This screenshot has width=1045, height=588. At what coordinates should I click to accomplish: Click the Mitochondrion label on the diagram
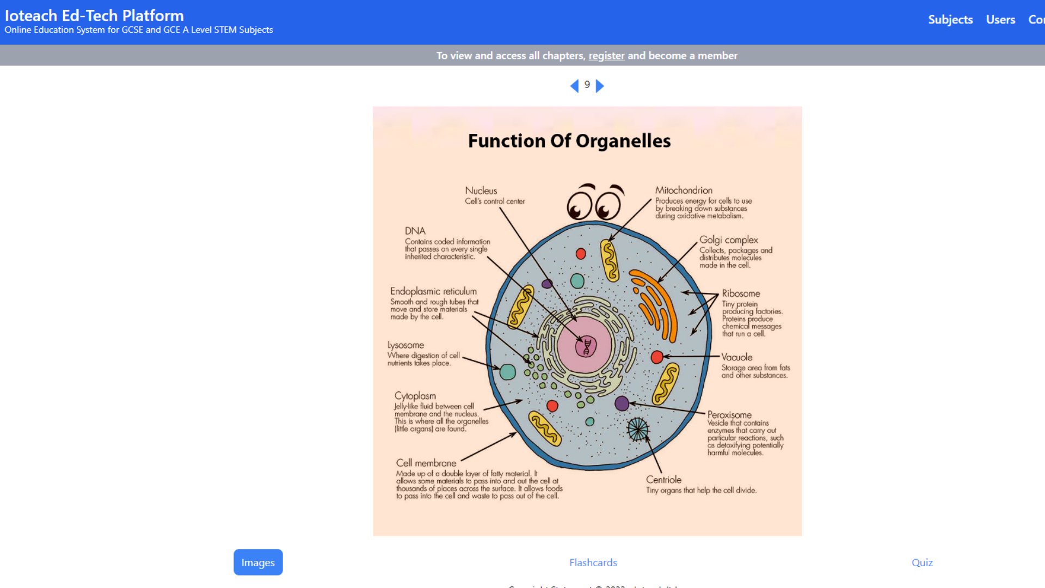(x=684, y=191)
